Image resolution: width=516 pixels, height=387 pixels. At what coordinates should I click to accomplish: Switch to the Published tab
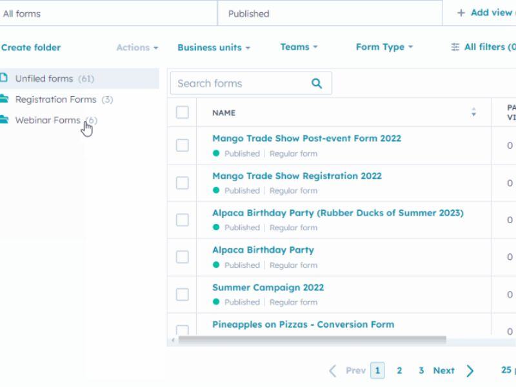coord(330,14)
